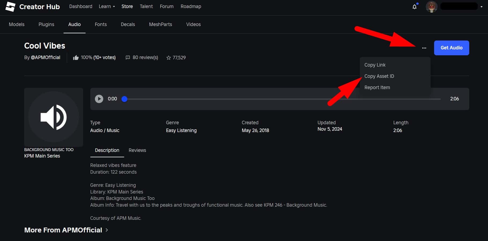Click the user avatar picture
The width and height of the screenshot is (488, 241).
[x=431, y=7]
